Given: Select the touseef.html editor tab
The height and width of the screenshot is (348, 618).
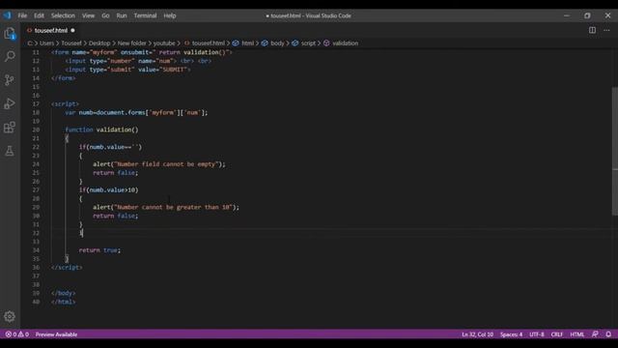Looking at the screenshot, I should point(50,30).
